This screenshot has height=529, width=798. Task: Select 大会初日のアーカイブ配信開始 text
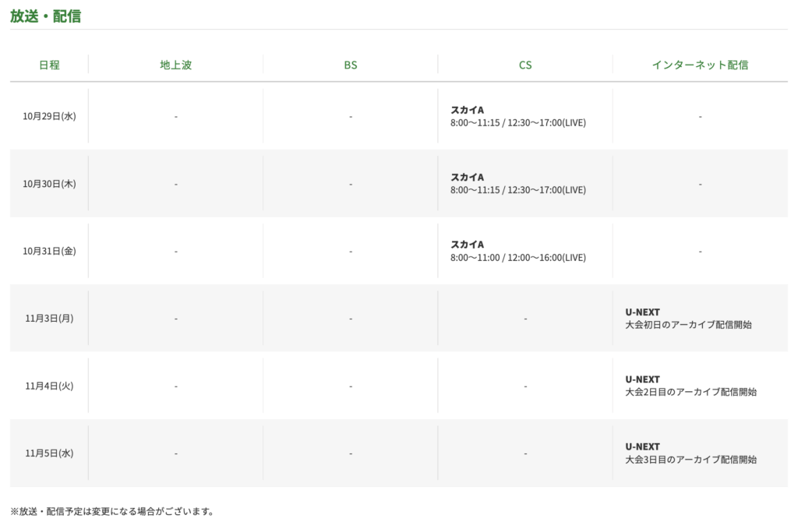[x=688, y=325]
